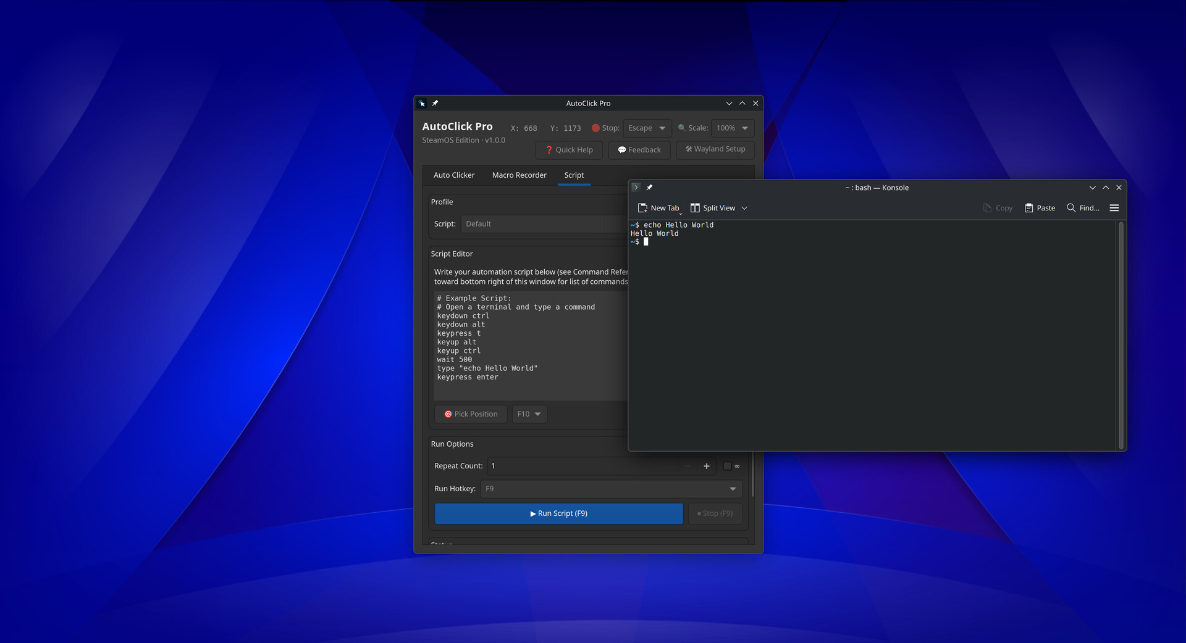The width and height of the screenshot is (1186, 643).
Task: Click the Feedback button
Action: (x=639, y=150)
